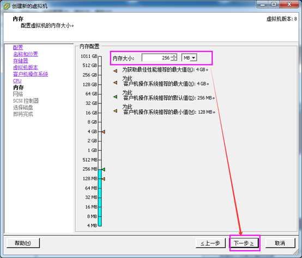Cancel the wizard with 取消
The height and width of the screenshot is (258, 302).
[x=280, y=243]
